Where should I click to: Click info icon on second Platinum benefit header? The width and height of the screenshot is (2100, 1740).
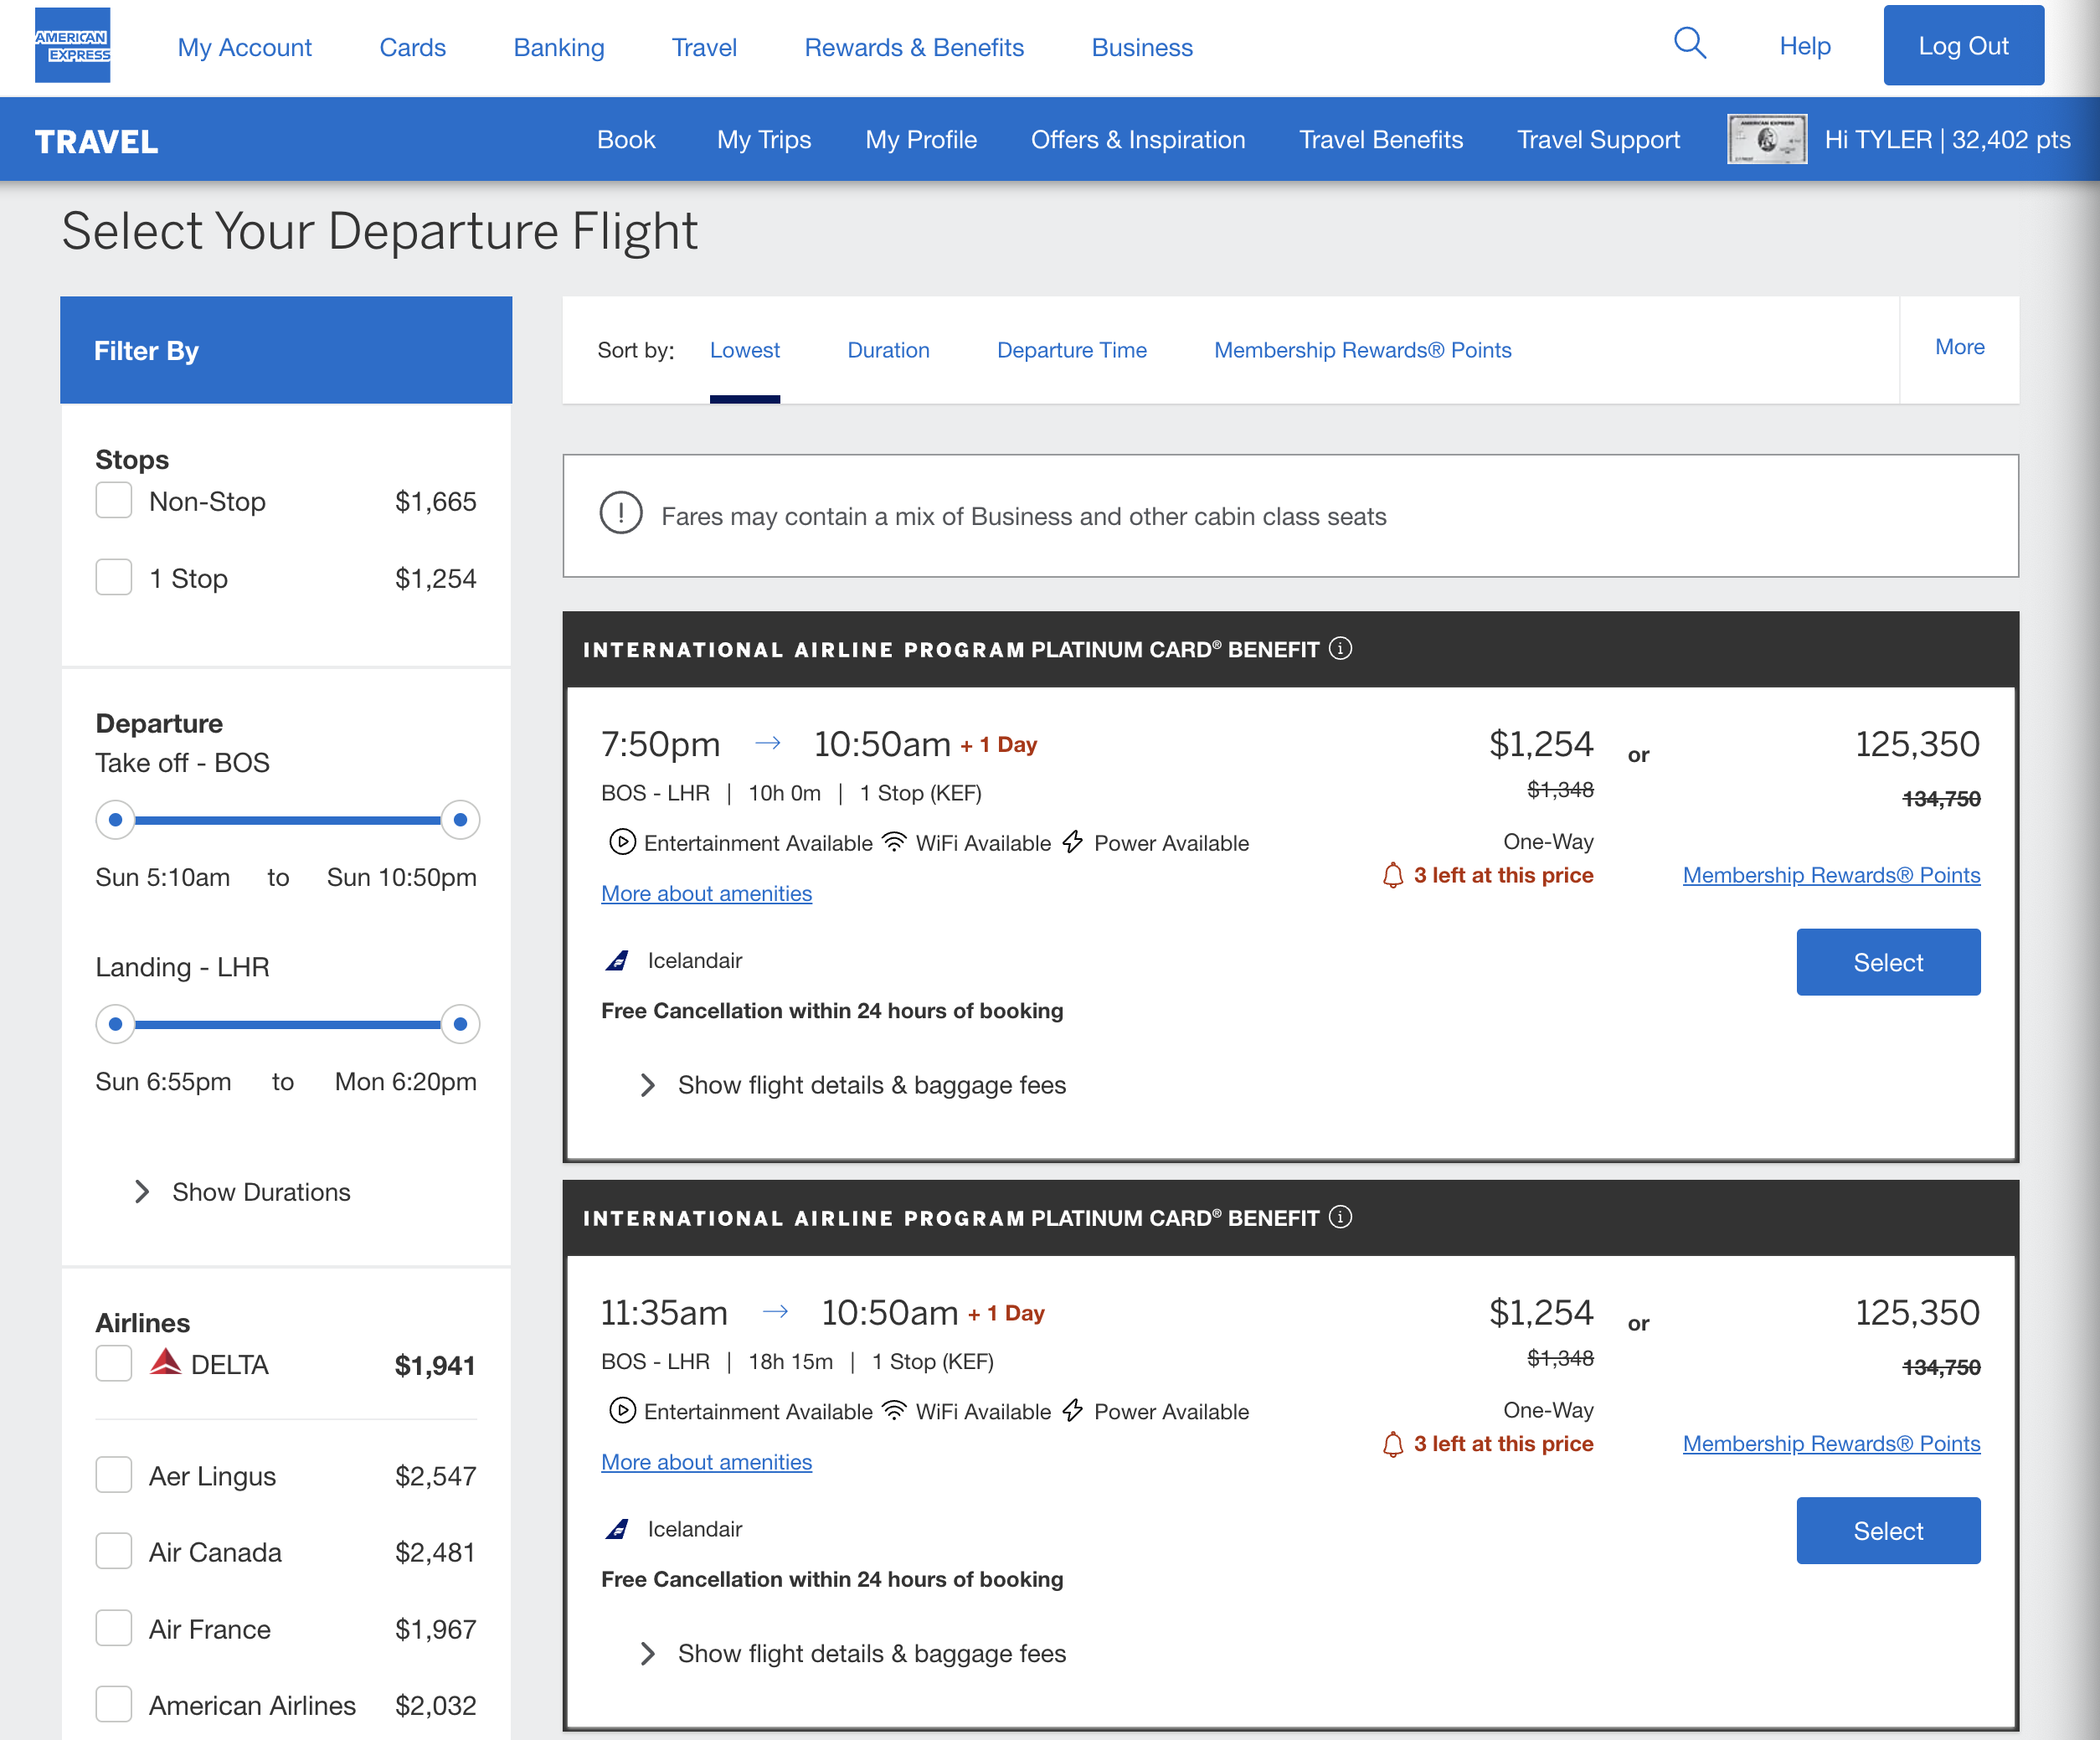pos(1341,1217)
